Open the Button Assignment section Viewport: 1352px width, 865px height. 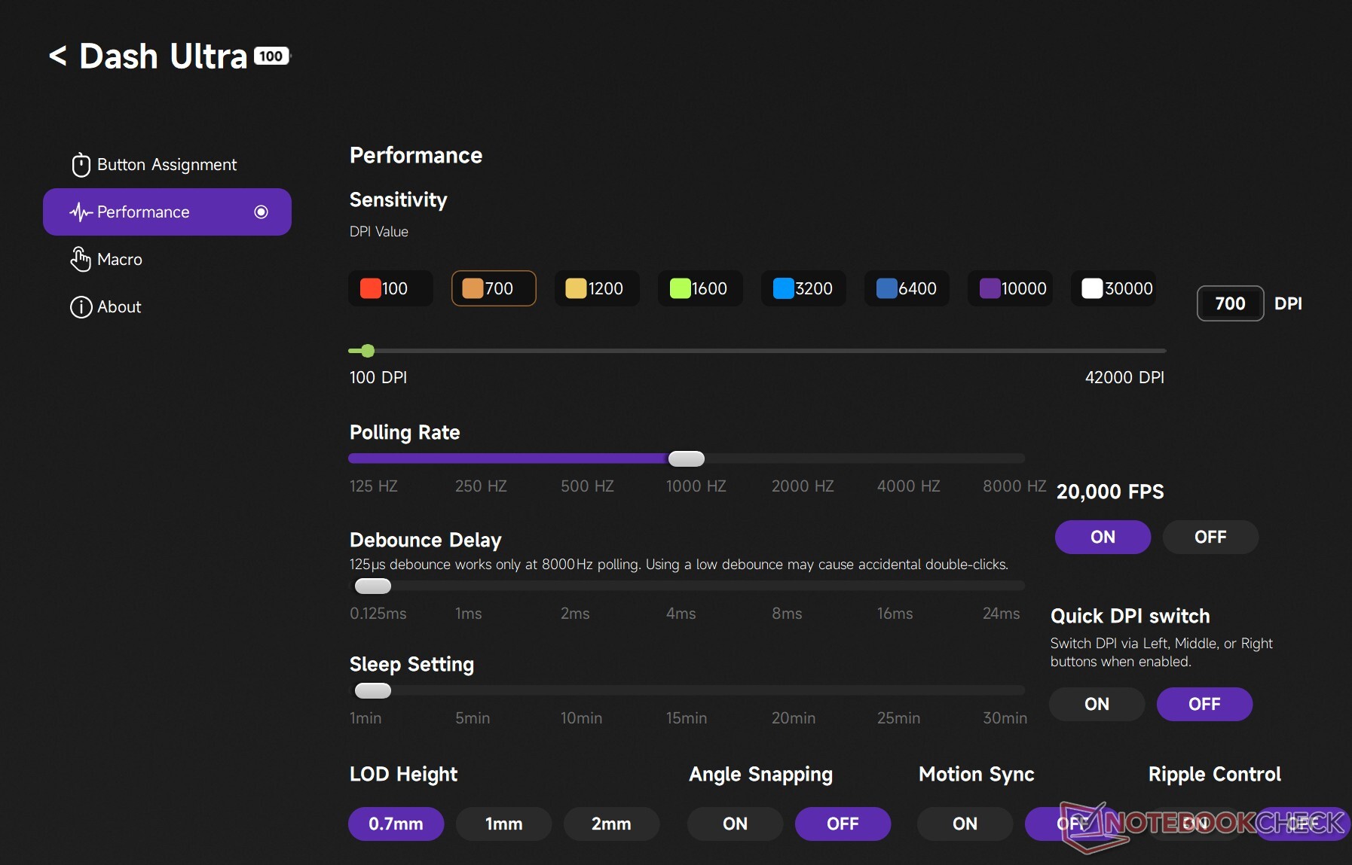pyautogui.click(x=167, y=165)
